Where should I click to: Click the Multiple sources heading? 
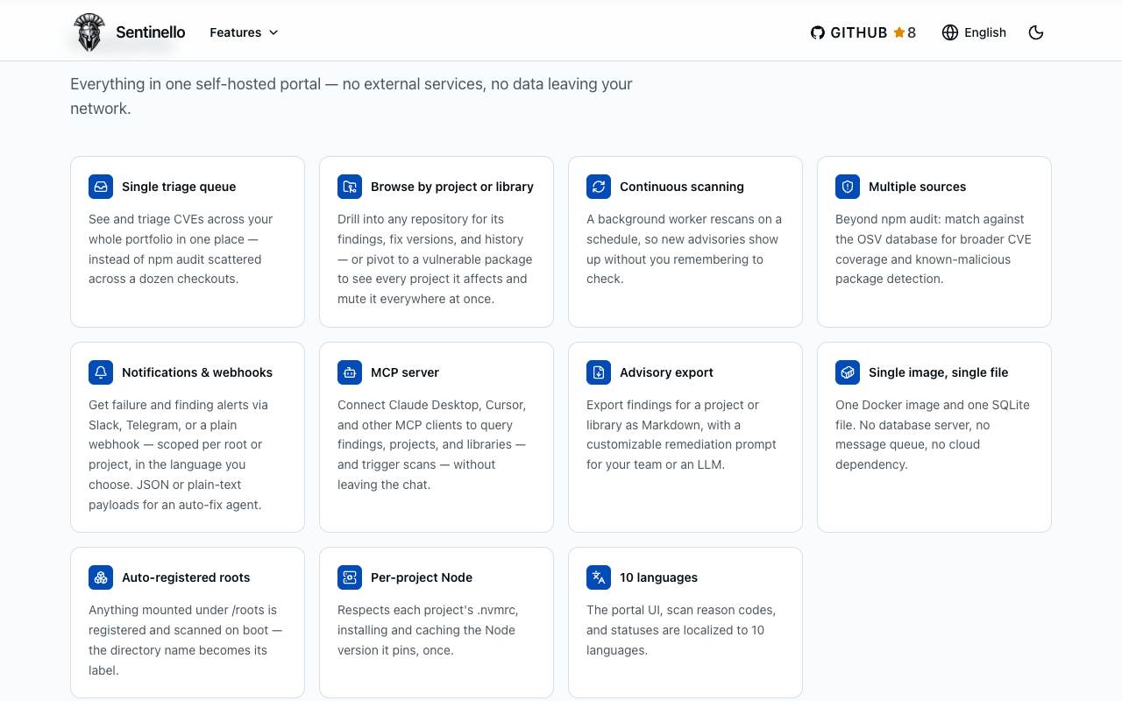(918, 187)
